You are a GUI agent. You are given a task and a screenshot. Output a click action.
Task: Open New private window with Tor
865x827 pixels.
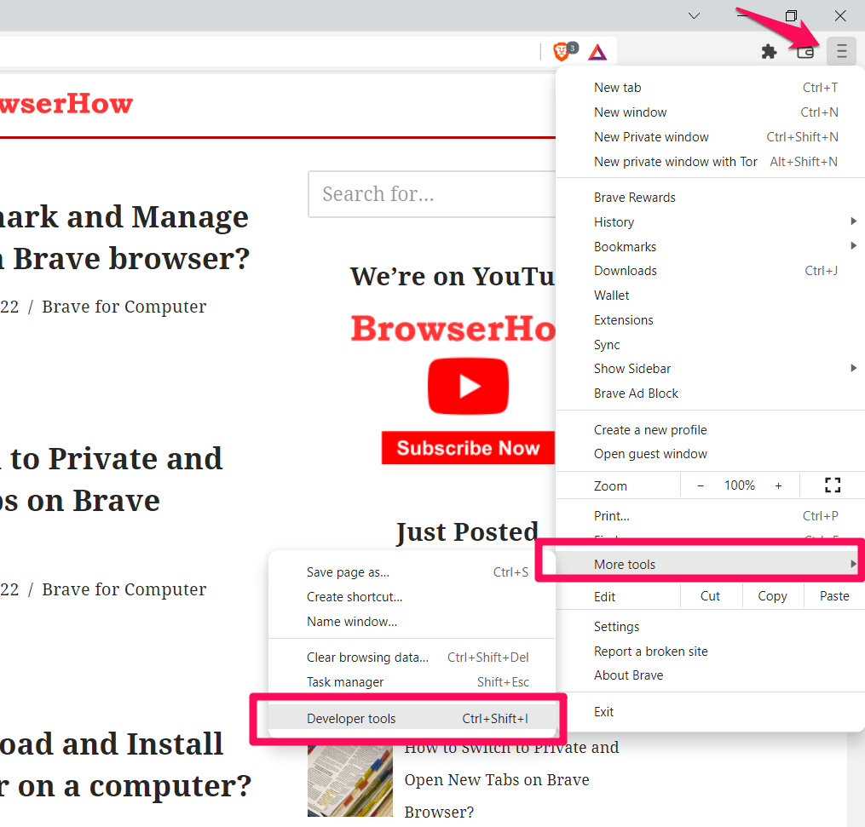(x=711, y=162)
